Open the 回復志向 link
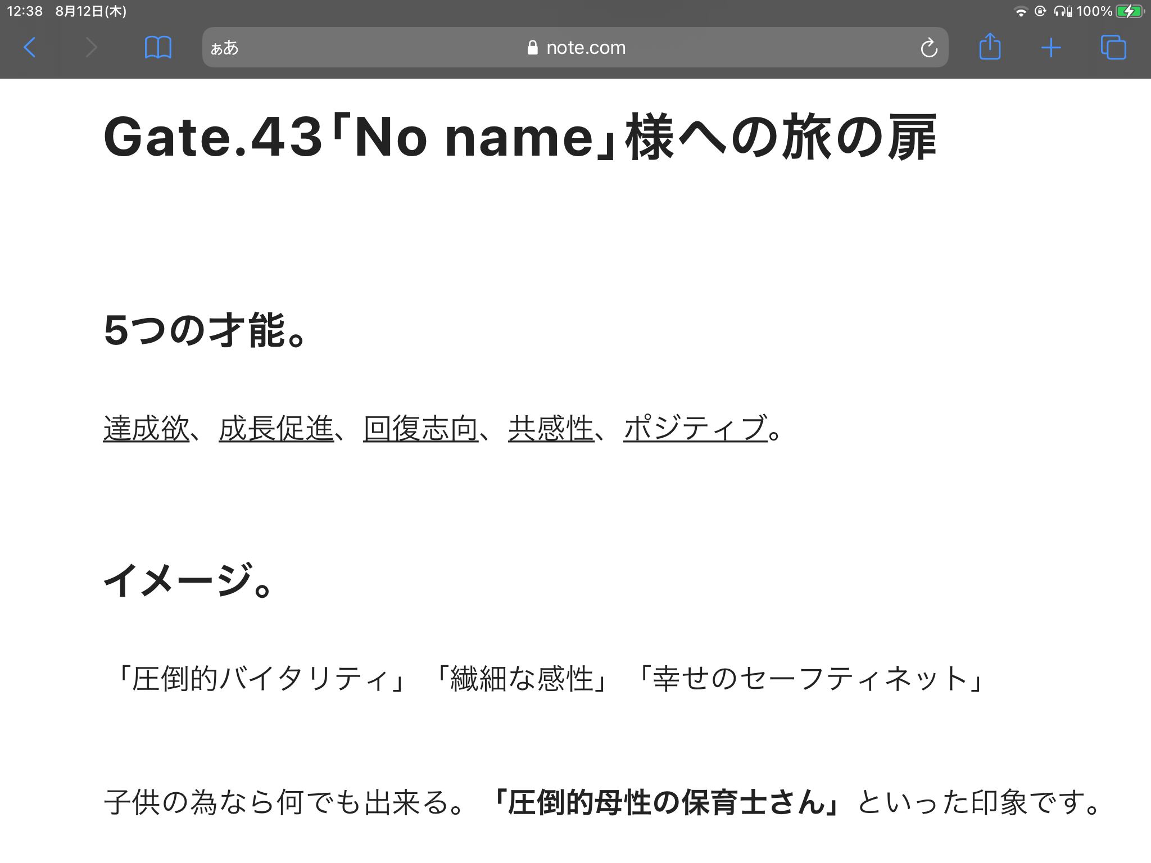Screen dimensions: 1151x863 [420, 429]
